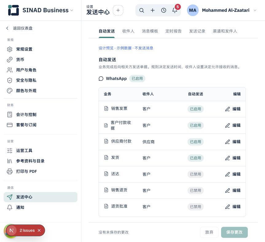
Task: Dismiss the 2 Issues badge with X
Action: tap(39, 230)
